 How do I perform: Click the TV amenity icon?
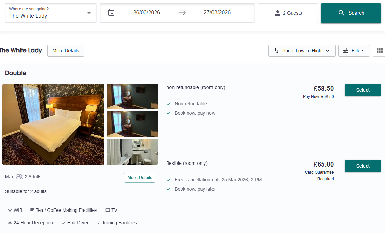[108, 210]
